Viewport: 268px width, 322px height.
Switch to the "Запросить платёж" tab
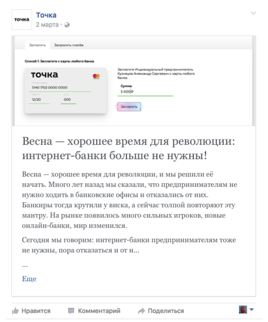[69, 45]
